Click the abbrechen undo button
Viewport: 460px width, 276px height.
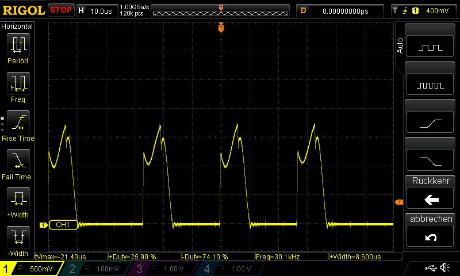[x=430, y=236]
